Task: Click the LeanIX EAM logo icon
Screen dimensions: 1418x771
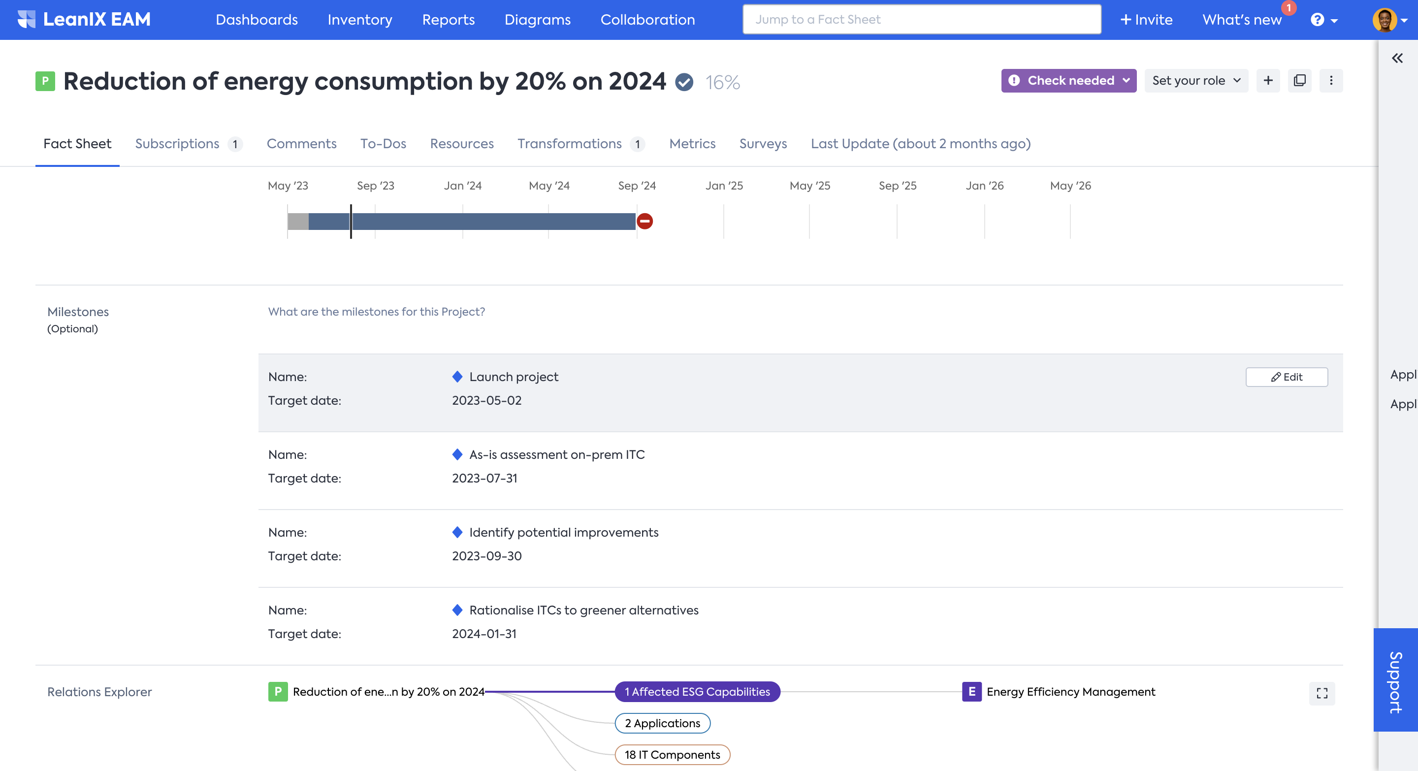Action: (x=27, y=19)
